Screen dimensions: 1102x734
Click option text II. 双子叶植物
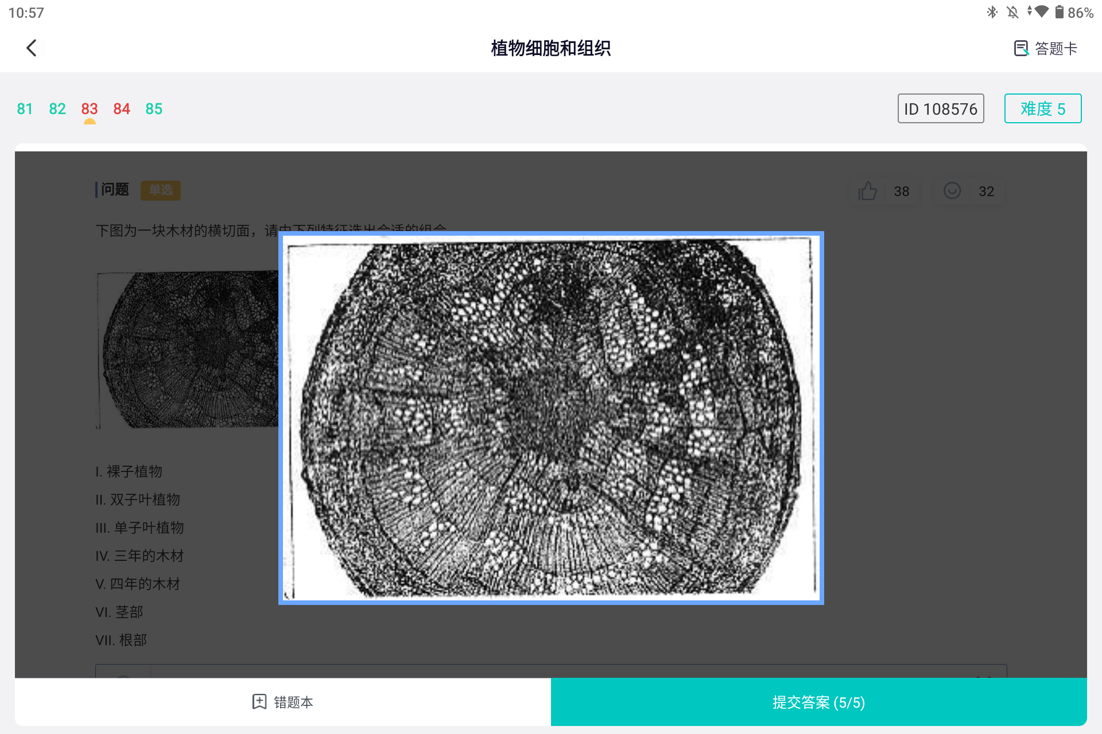pos(138,499)
